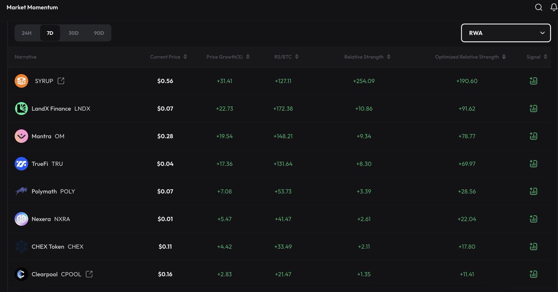Screen dimensions: 558x292
Task: Open signal chart icon for Mantra
Action: coord(533,136)
